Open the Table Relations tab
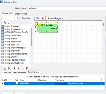Image resolution: width=106 pixels, height=94 pixels. 19,73
